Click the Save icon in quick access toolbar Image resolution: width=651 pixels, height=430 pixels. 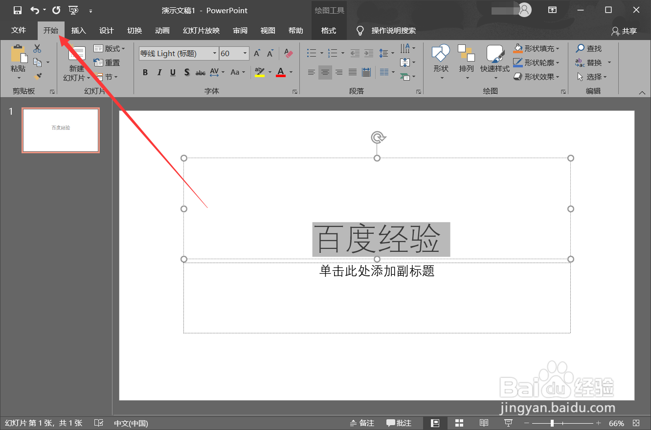tap(18, 10)
